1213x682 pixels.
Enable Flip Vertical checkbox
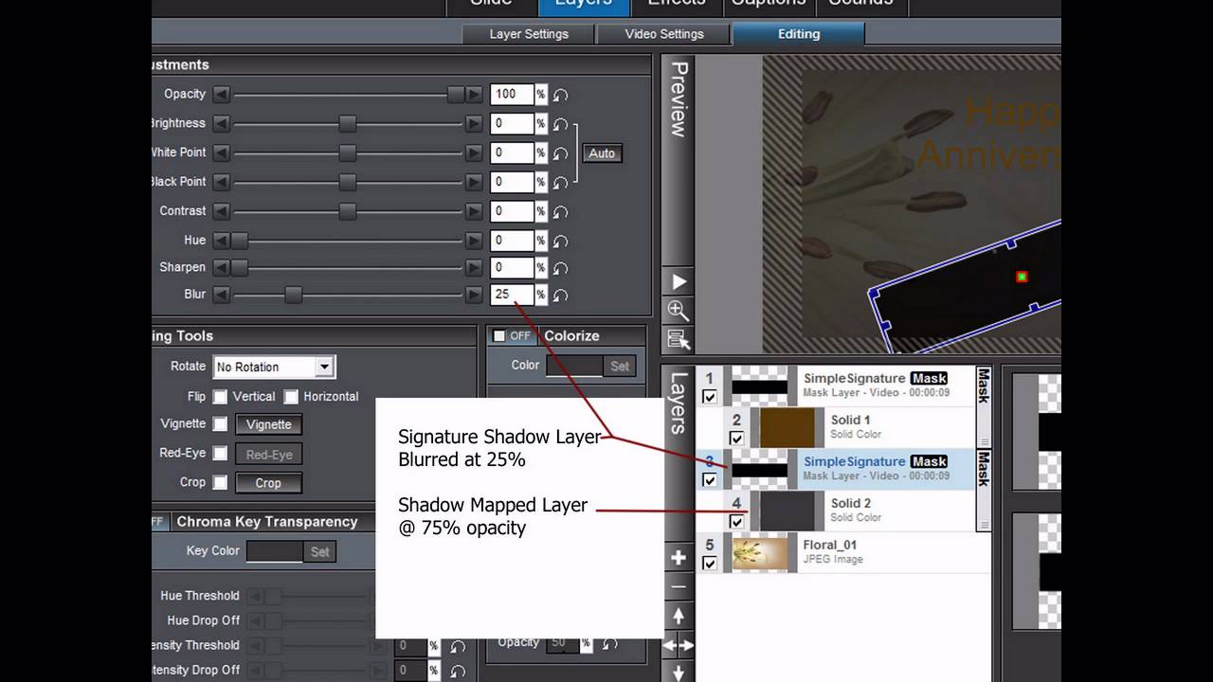click(x=220, y=397)
